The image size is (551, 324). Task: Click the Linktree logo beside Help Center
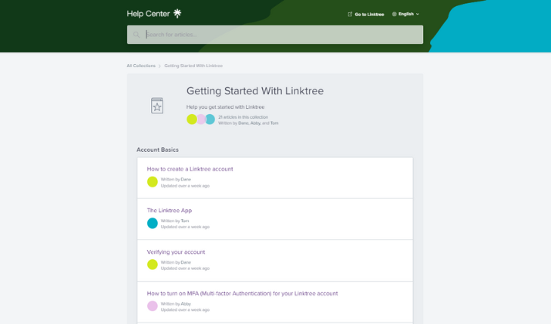click(x=177, y=13)
